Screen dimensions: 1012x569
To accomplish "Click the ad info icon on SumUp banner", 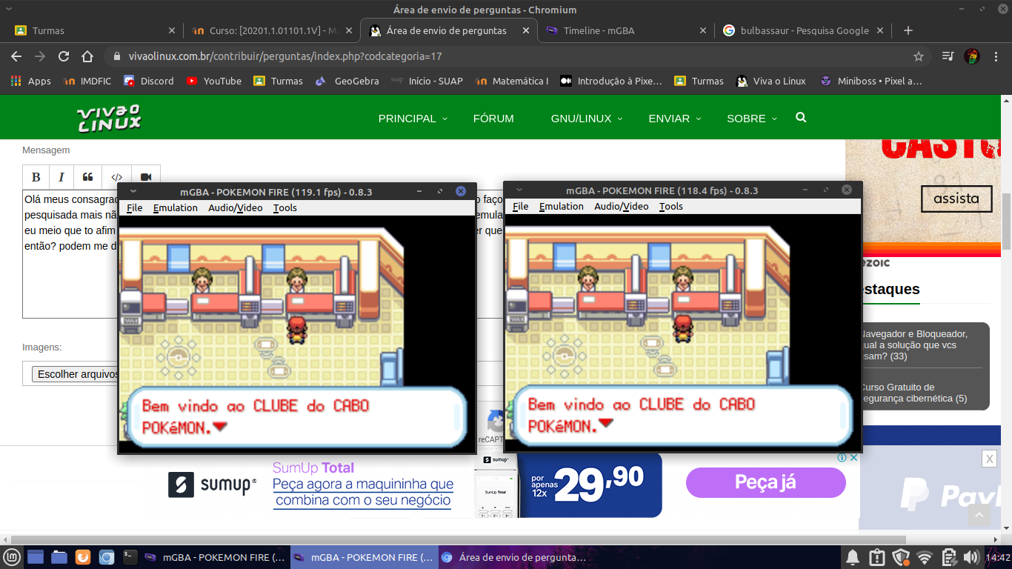I will click(x=842, y=458).
